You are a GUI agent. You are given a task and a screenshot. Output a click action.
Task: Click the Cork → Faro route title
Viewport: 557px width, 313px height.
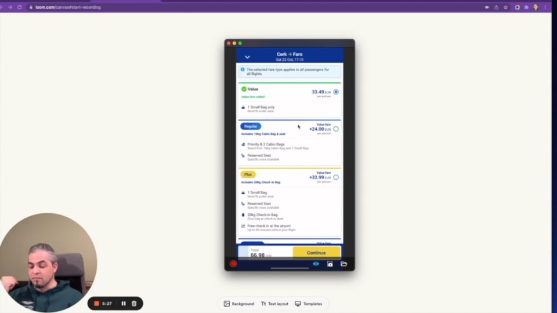tap(290, 54)
